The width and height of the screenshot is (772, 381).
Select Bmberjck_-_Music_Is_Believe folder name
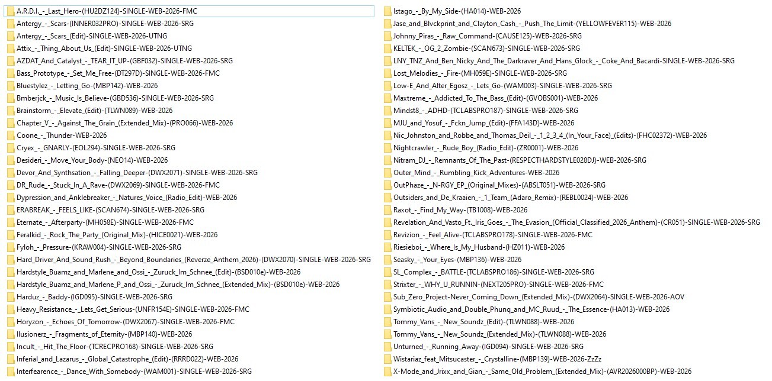(x=115, y=98)
